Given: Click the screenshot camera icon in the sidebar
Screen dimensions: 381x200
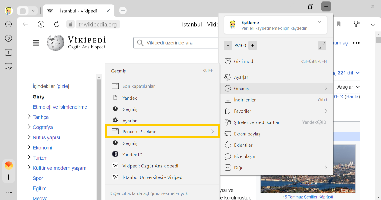Looking at the screenshot, I should 8,67.
